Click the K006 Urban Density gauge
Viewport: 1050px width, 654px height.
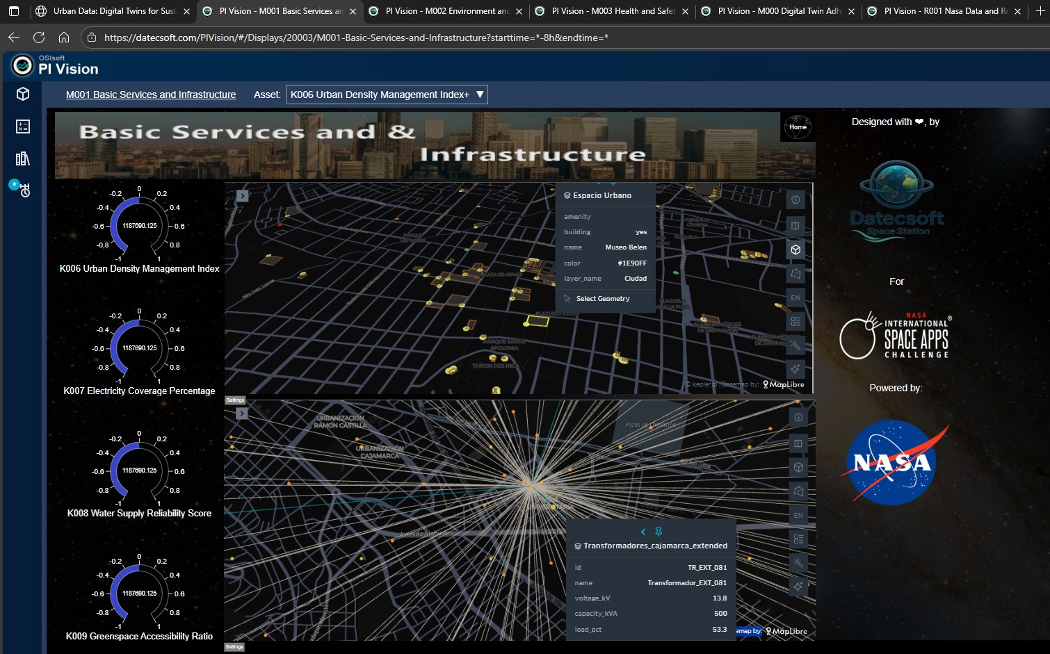[139, 227]
